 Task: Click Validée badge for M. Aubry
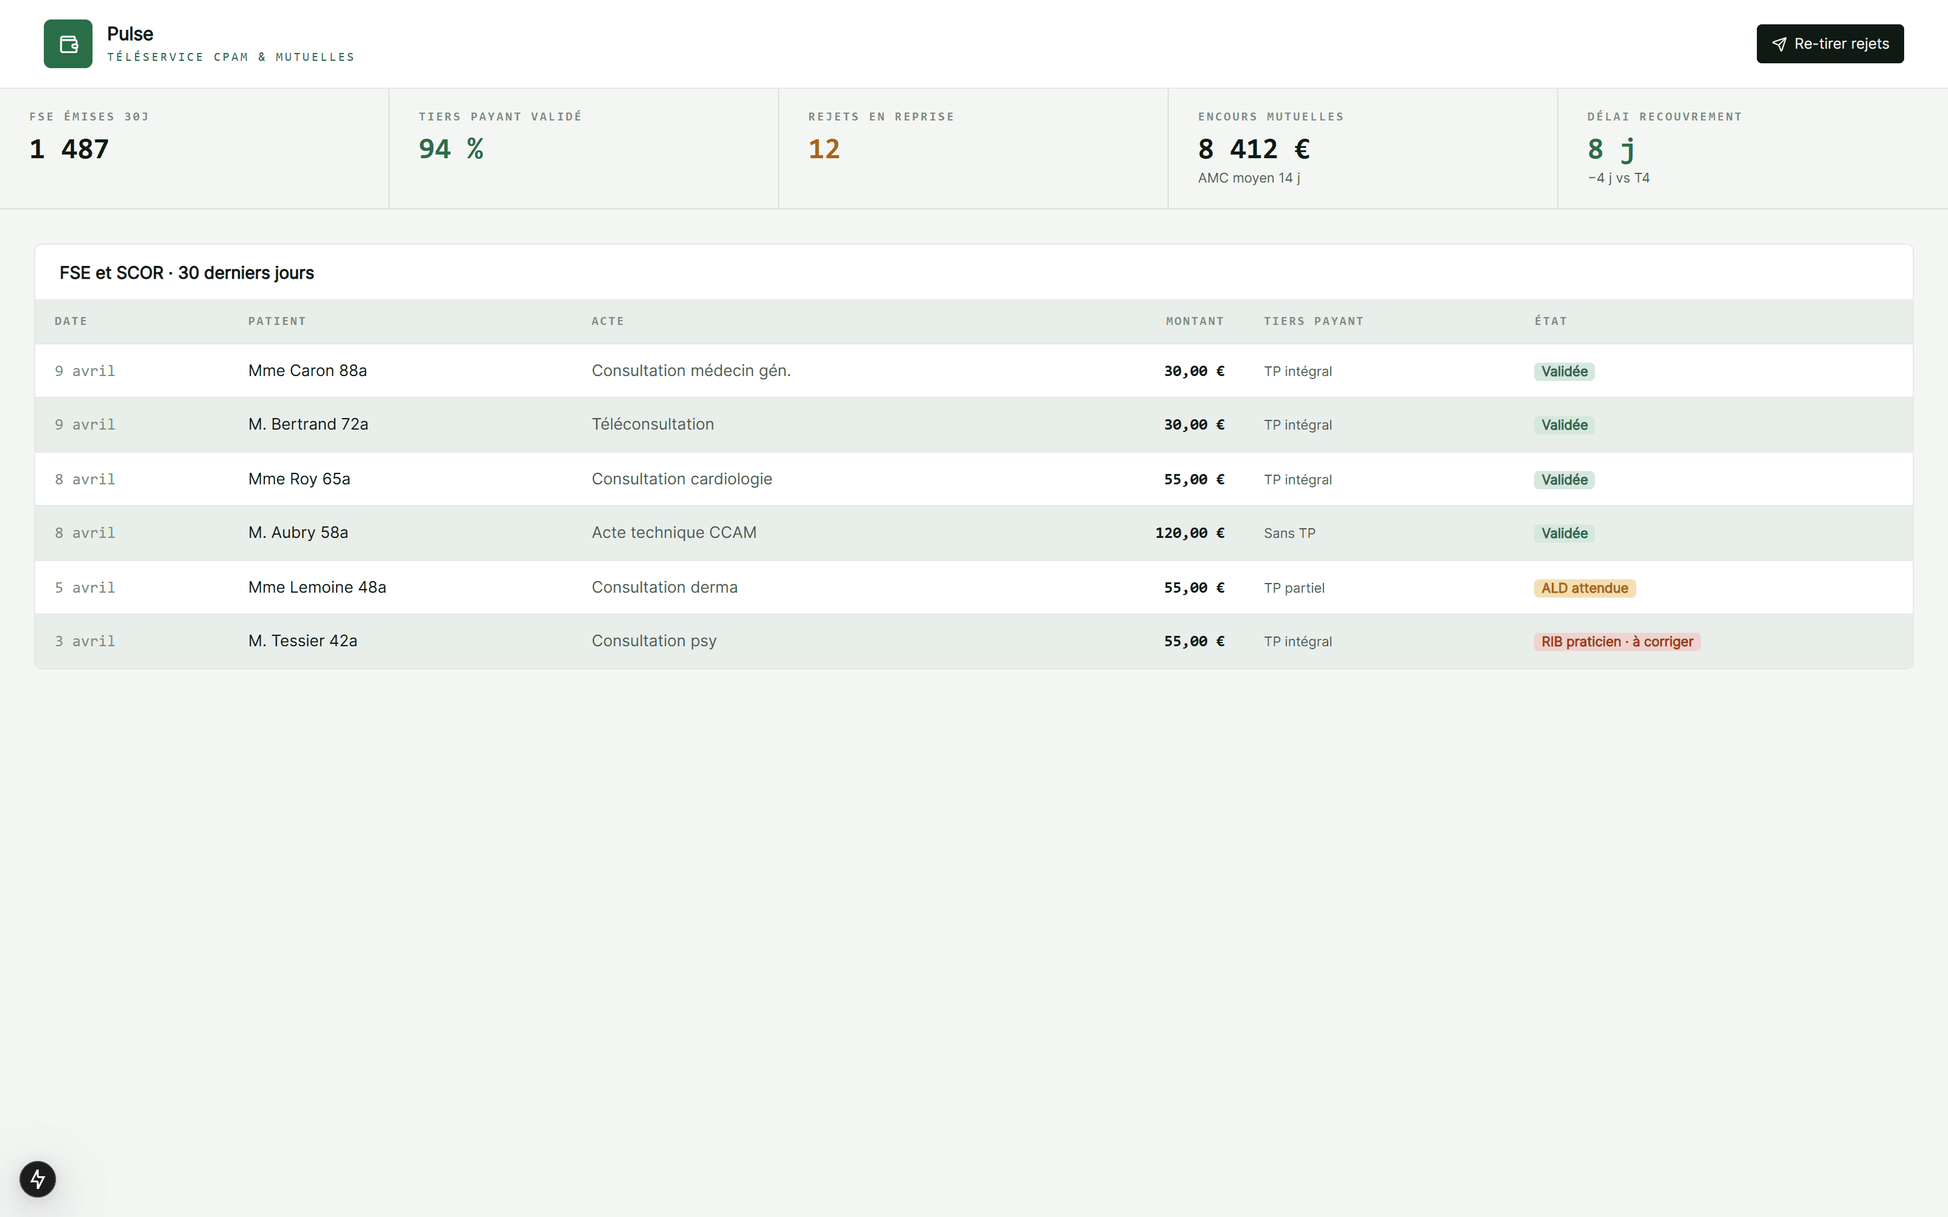1564,534
